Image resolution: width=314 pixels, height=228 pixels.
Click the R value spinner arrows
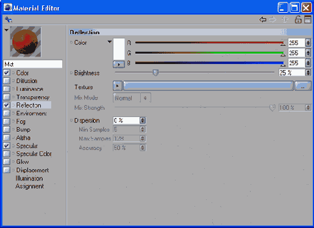click(308, 43)
